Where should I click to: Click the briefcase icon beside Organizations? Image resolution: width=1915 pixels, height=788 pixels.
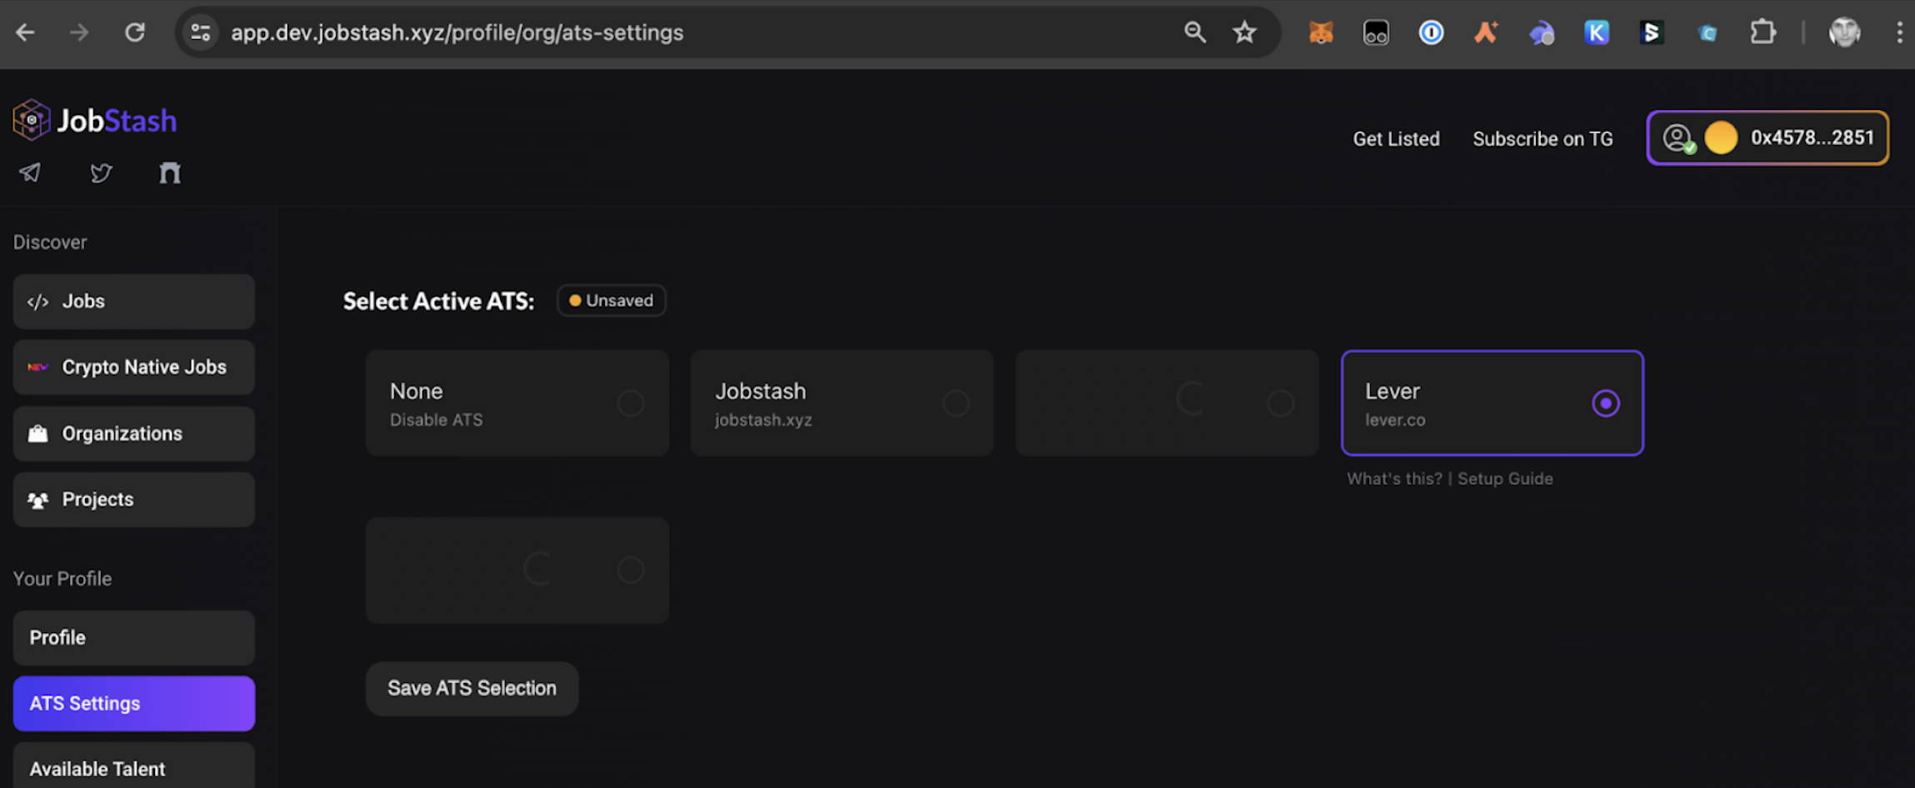pyautogui.click(x=37, y=433)
